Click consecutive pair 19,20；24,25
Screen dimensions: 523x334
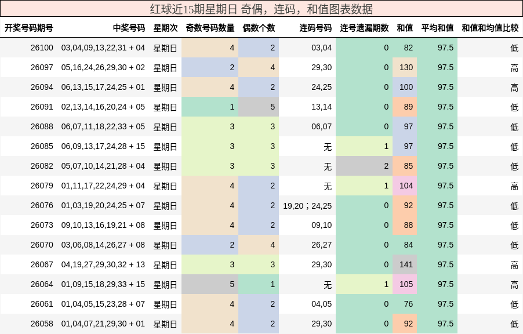tap(307, 205)
